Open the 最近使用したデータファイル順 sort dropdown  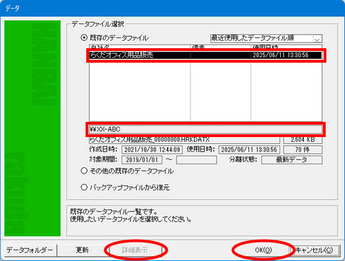pos(266,38)
